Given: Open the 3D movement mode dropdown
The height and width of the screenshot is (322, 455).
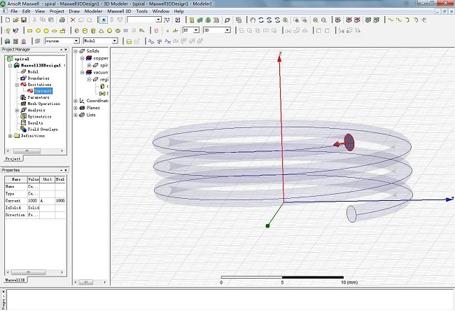Looking at the screenshot, I should click(227, 30).
